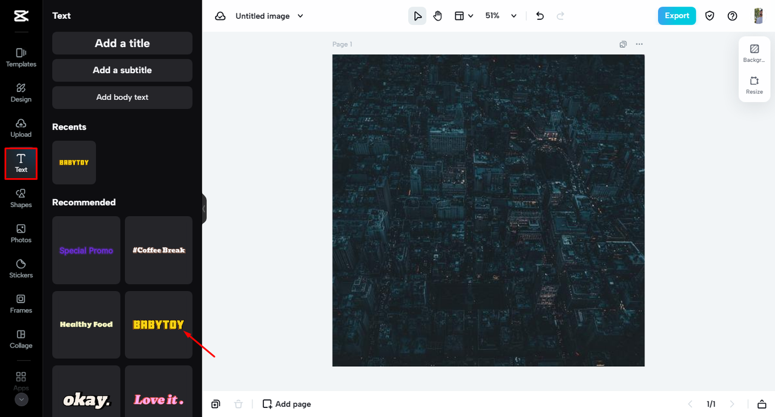Choose the recommended BABYTOY text preset
Screen dimensions: 775x417
159,325
